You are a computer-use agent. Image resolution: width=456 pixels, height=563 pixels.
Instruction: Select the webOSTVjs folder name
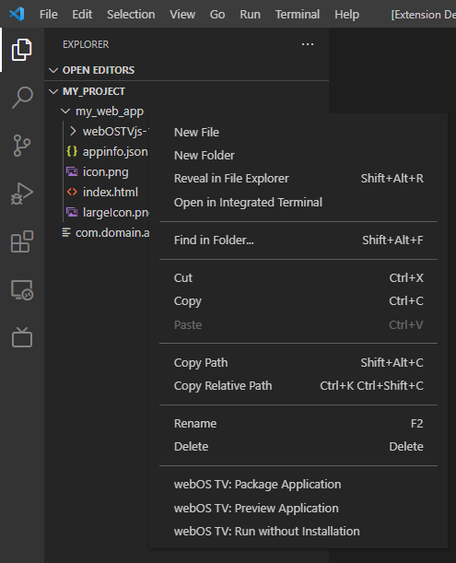click(x=116, y=132)
